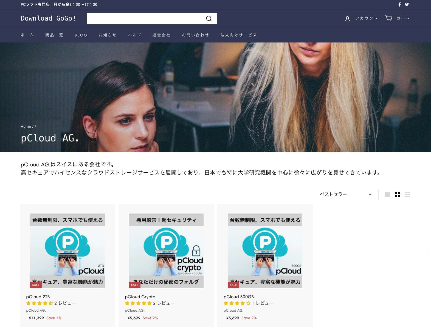This screenshot has height=330, width=431.
Task: Click the store hours announcement text
Action: pyautogui.click(x=59, y=4)
